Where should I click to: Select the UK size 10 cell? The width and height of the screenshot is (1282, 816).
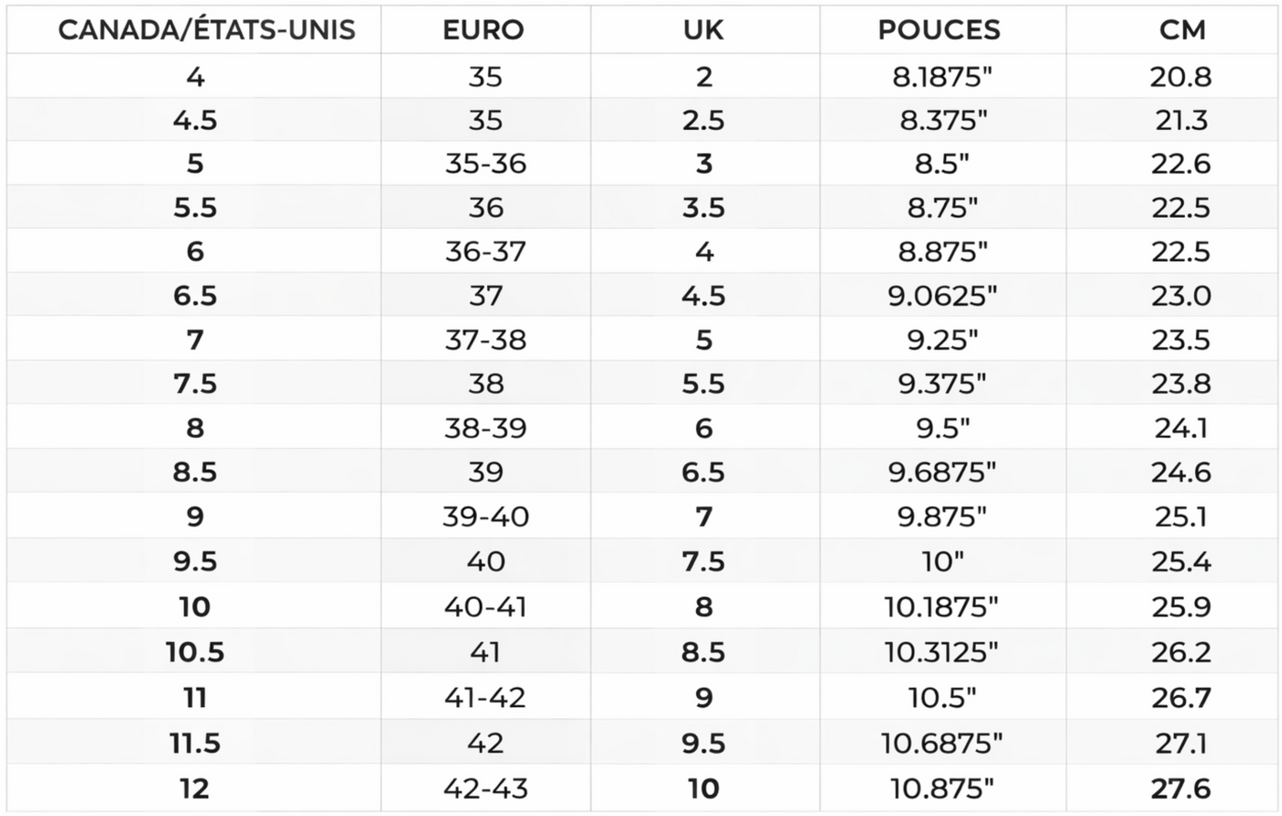tap(703, 789)
